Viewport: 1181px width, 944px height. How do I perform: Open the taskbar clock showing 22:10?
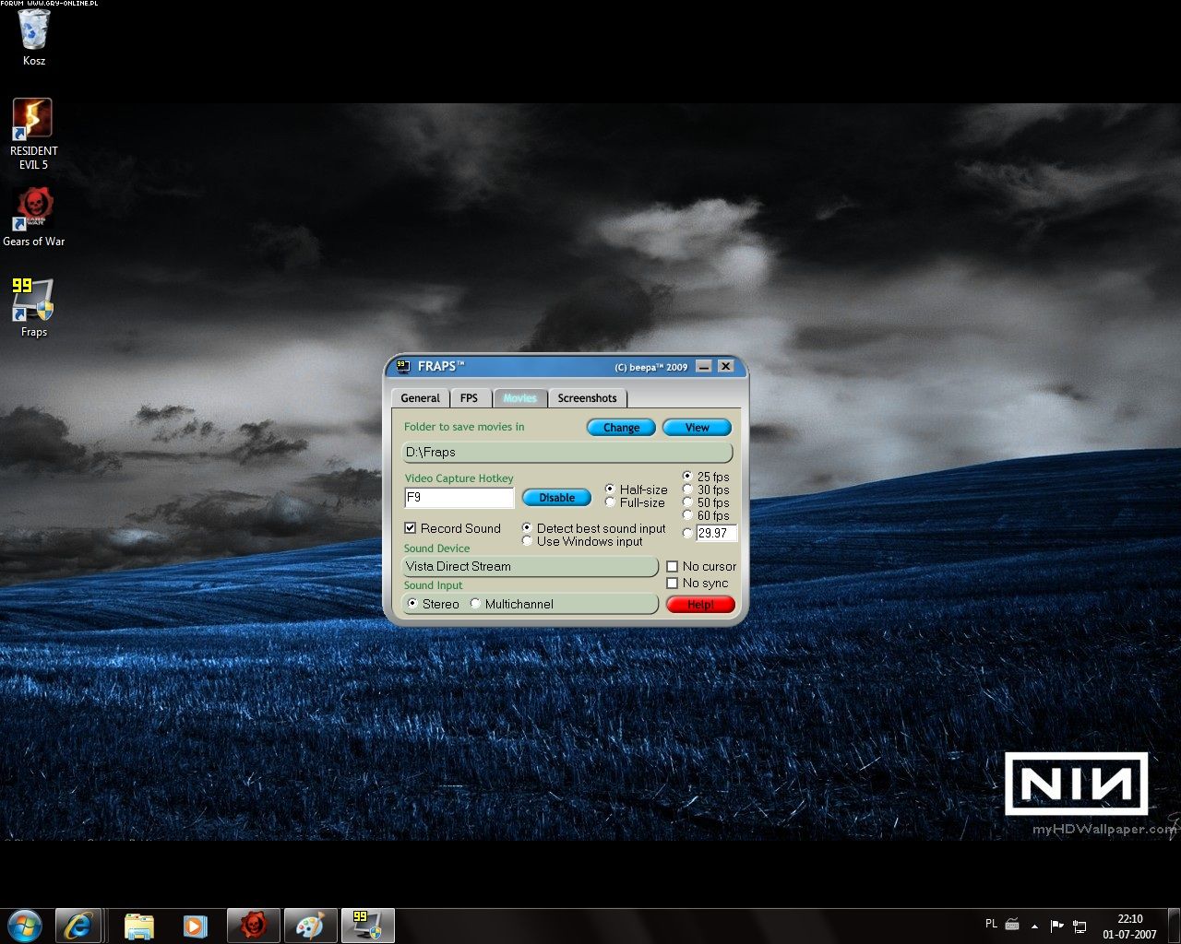(1129, 926)
